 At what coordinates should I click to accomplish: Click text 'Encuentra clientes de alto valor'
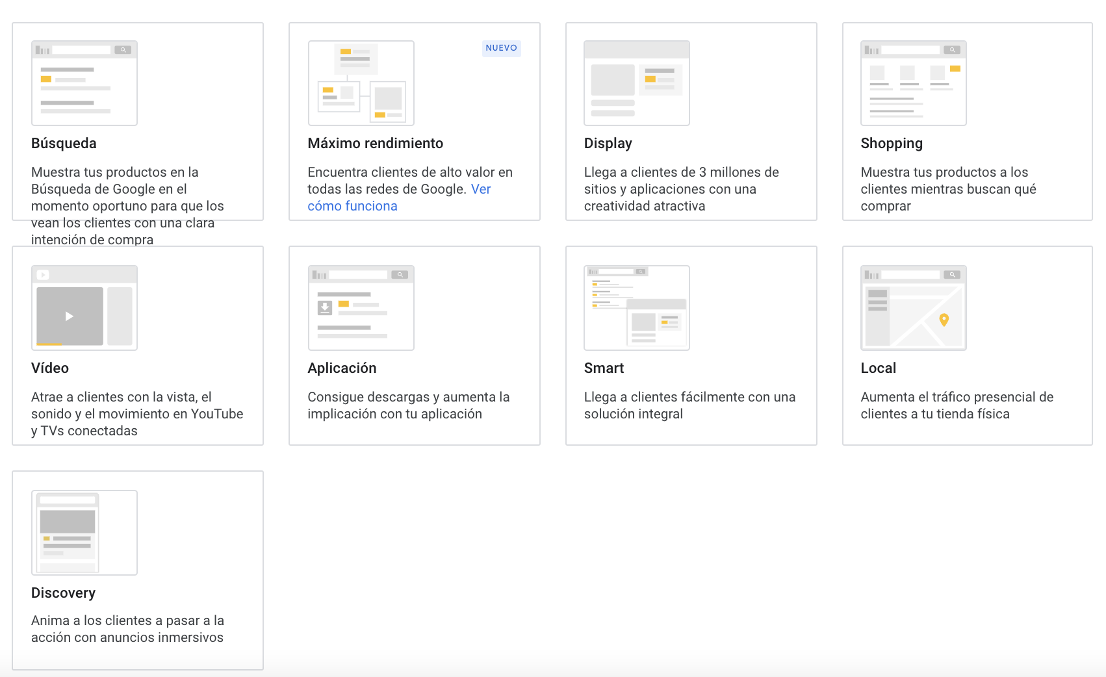410,189
